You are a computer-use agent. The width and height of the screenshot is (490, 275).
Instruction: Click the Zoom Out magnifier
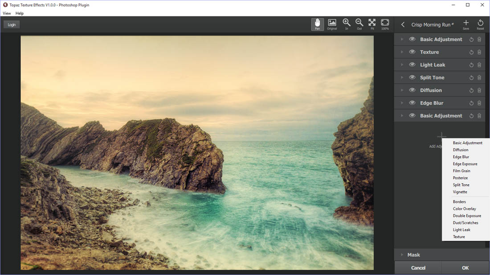pos(359,24)
